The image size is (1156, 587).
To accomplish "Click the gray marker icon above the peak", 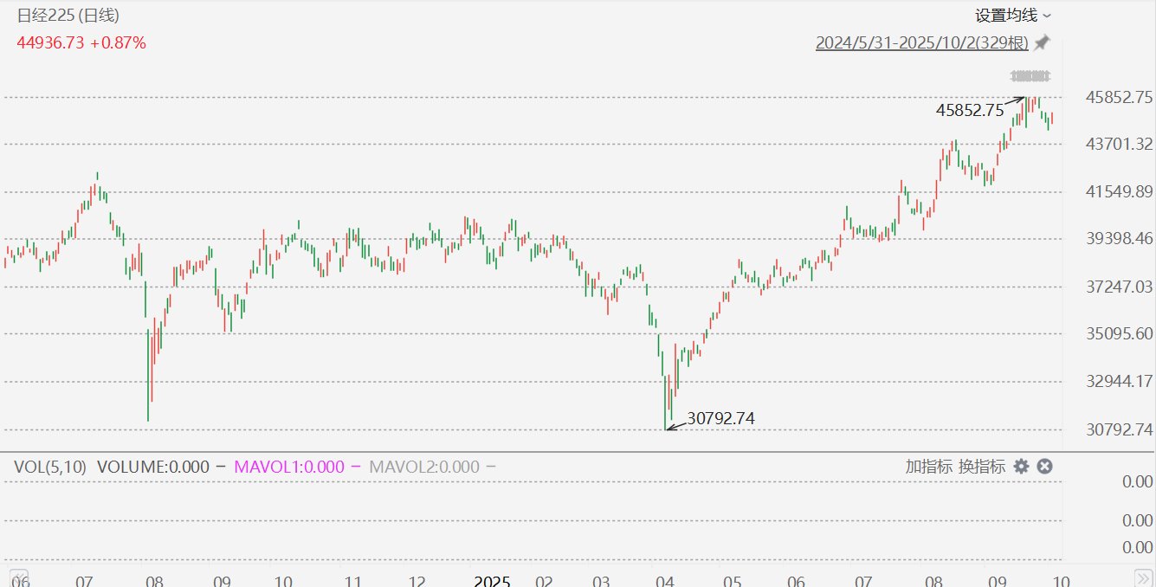I will pyautogui.click(x=1030, y=76).
